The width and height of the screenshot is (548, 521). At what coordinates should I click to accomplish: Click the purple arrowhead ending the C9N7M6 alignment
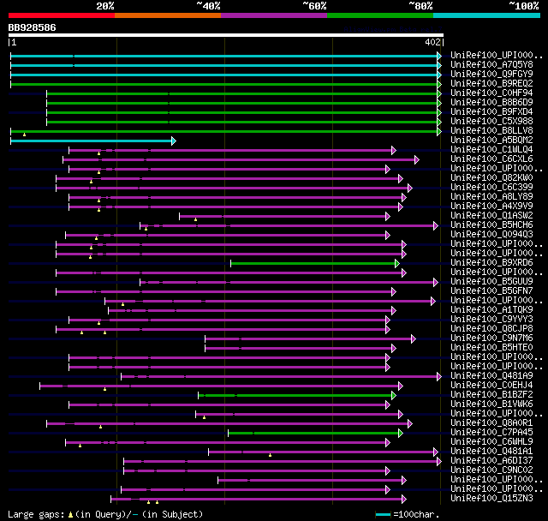(414, 338)
